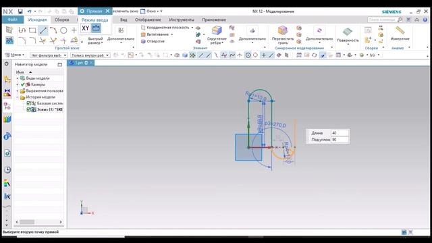Open the Меню dropdown
This screenshot has height=243, width=432.
[15, 55]
